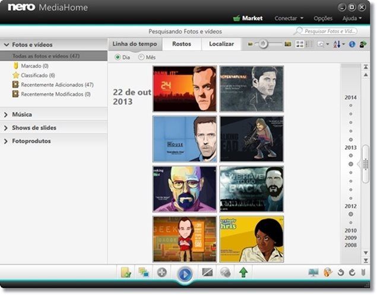Viewport: 377px width, 295px height.
Task: Click the stacked photos slideshow icon
Action: (144, 272)
